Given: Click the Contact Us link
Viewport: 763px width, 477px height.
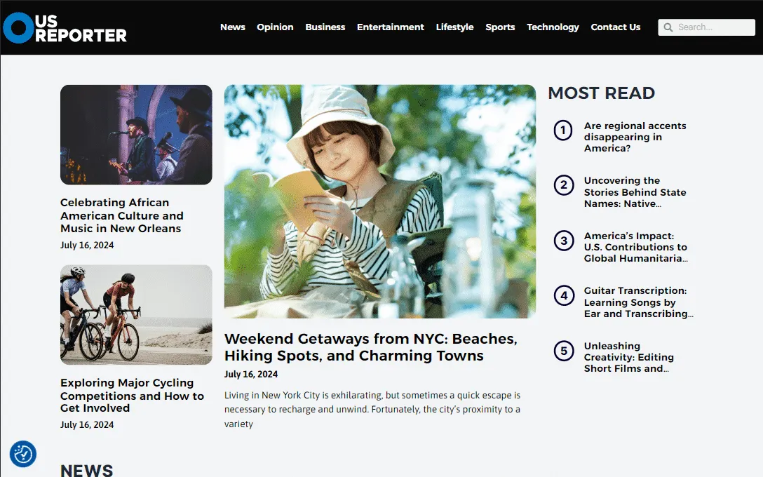Looking at the screenshot, I should click(615, 27).
